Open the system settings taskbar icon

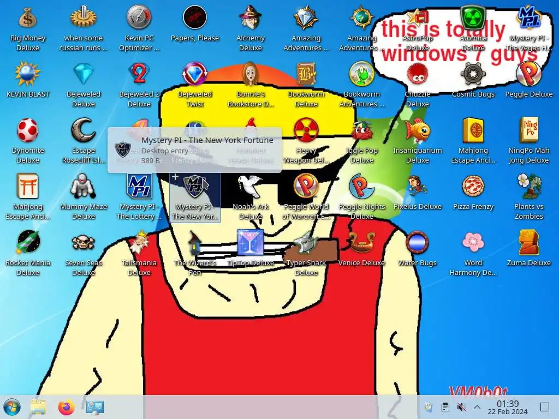pyautogui.click(x=95, y=407)
